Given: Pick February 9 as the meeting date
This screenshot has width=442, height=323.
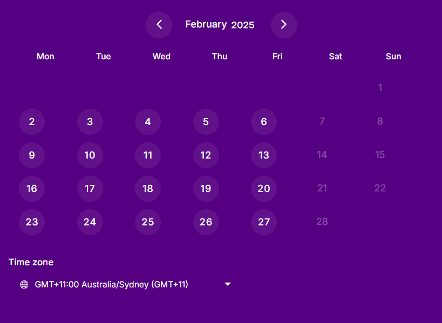Looking at the screenshot, I should click(32, 155).
